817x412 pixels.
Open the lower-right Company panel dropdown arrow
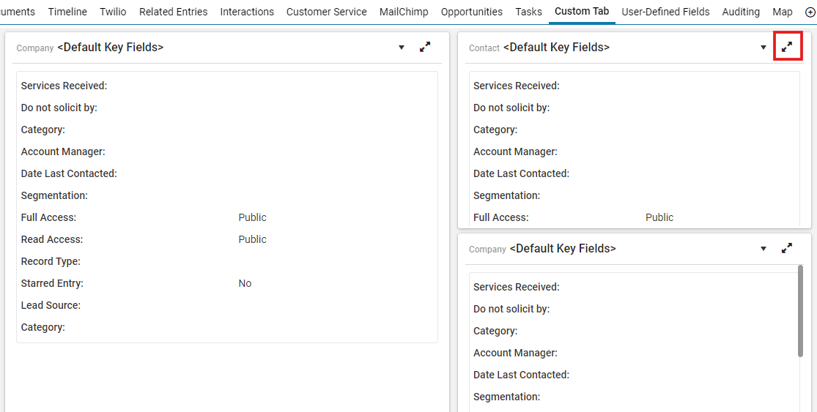point(764,249)
